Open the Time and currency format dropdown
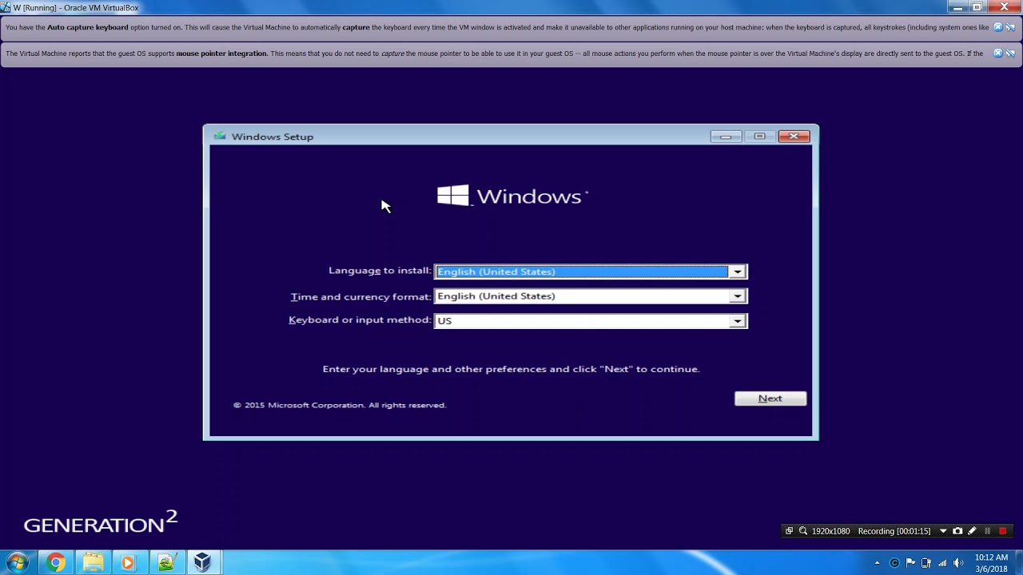Image resolution: width=1023 pixels, height=575 pixels. [591, 296]
